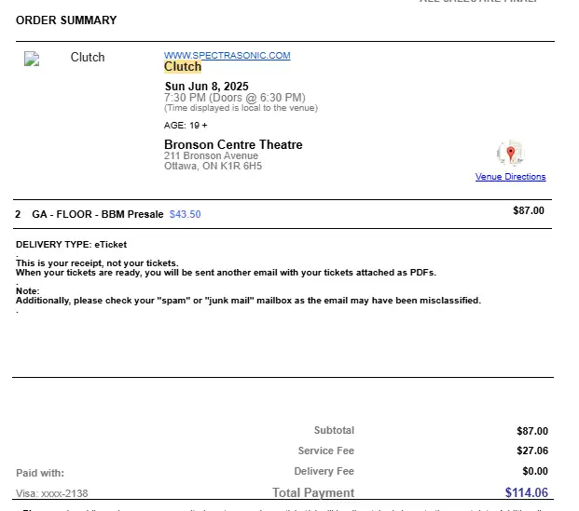Click the DELIVERY TYPE: eTicket label
579x511 pixels.
click(x=71, y=245)
